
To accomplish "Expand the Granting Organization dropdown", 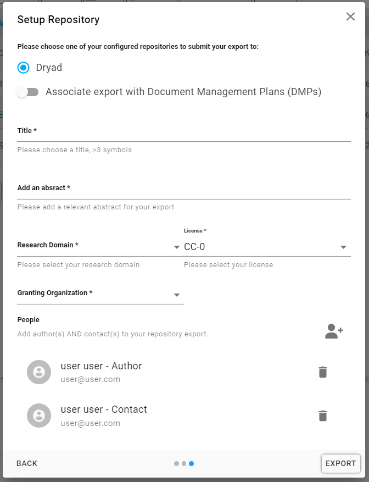I will [x=100, y=293].
